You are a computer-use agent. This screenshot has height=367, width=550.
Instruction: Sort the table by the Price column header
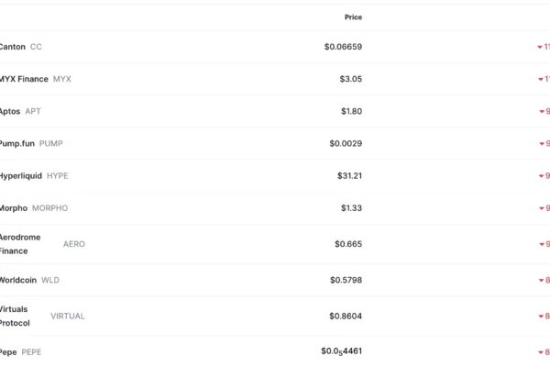pos(353,17)
